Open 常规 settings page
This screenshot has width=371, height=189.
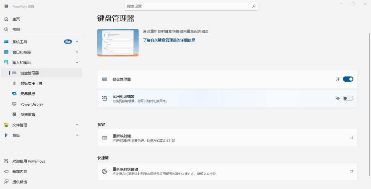tap(42, 29)
